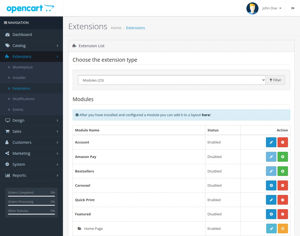This screenshot has width=300, height=236.
Task: Delete the Home Page layout with trash icon
Action: coord(283,228)
